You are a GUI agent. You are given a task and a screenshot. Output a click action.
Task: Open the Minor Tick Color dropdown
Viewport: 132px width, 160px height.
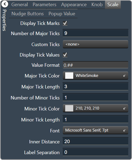96,108
